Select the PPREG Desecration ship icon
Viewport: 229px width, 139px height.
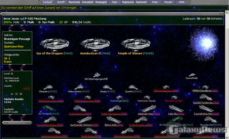[87, 97]
